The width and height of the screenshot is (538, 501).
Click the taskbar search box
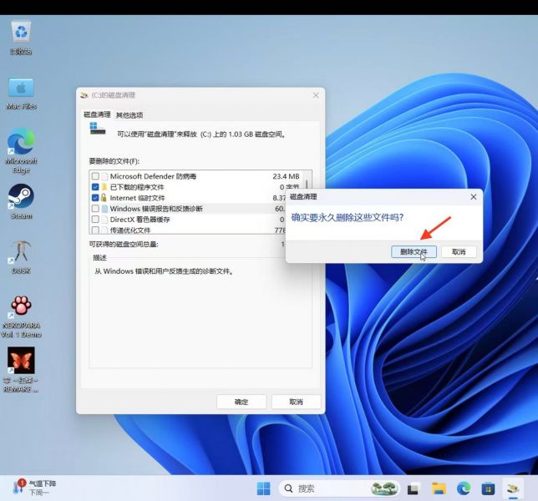click(x=339, y=488)
